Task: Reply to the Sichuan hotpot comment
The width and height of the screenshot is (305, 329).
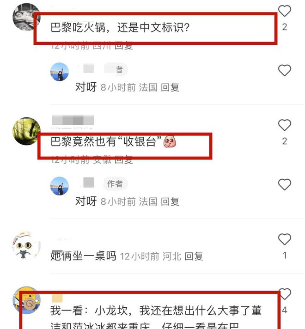Action: pos(124,46)
